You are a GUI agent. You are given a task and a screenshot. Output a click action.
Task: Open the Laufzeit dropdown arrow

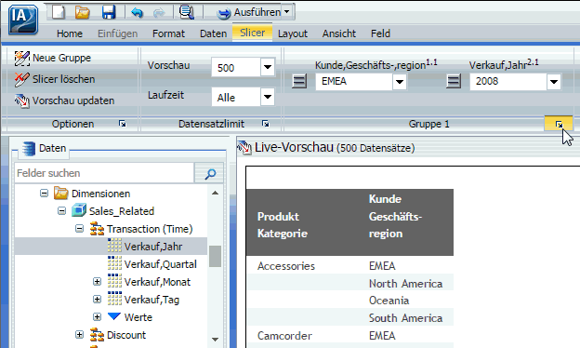point(268,97)
